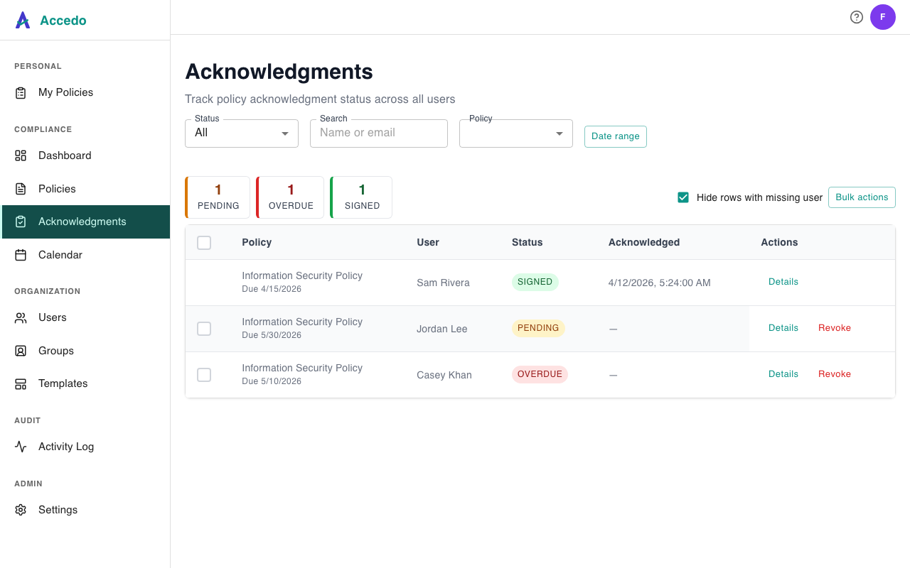Check the Jordan Lee row checkbox
910x568 pixels.
(x=204, y=329)
